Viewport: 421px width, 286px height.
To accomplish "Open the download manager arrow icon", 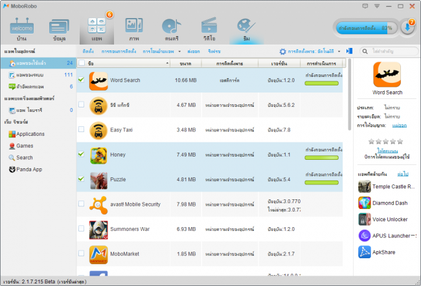I will (407, 28).
